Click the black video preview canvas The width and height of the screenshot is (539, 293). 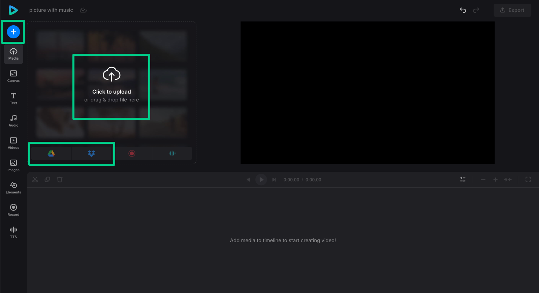(368, 93)
